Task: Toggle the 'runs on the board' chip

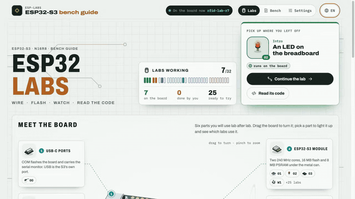Action: click(268, 66)
